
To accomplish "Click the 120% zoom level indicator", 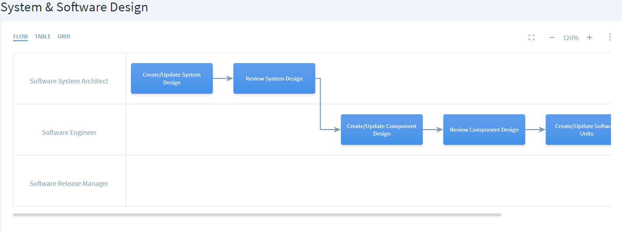I will coord(570,38).
